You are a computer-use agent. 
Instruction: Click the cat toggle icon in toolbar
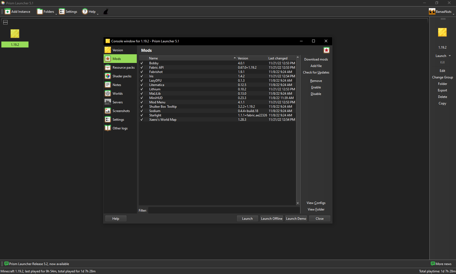[106, 12]
